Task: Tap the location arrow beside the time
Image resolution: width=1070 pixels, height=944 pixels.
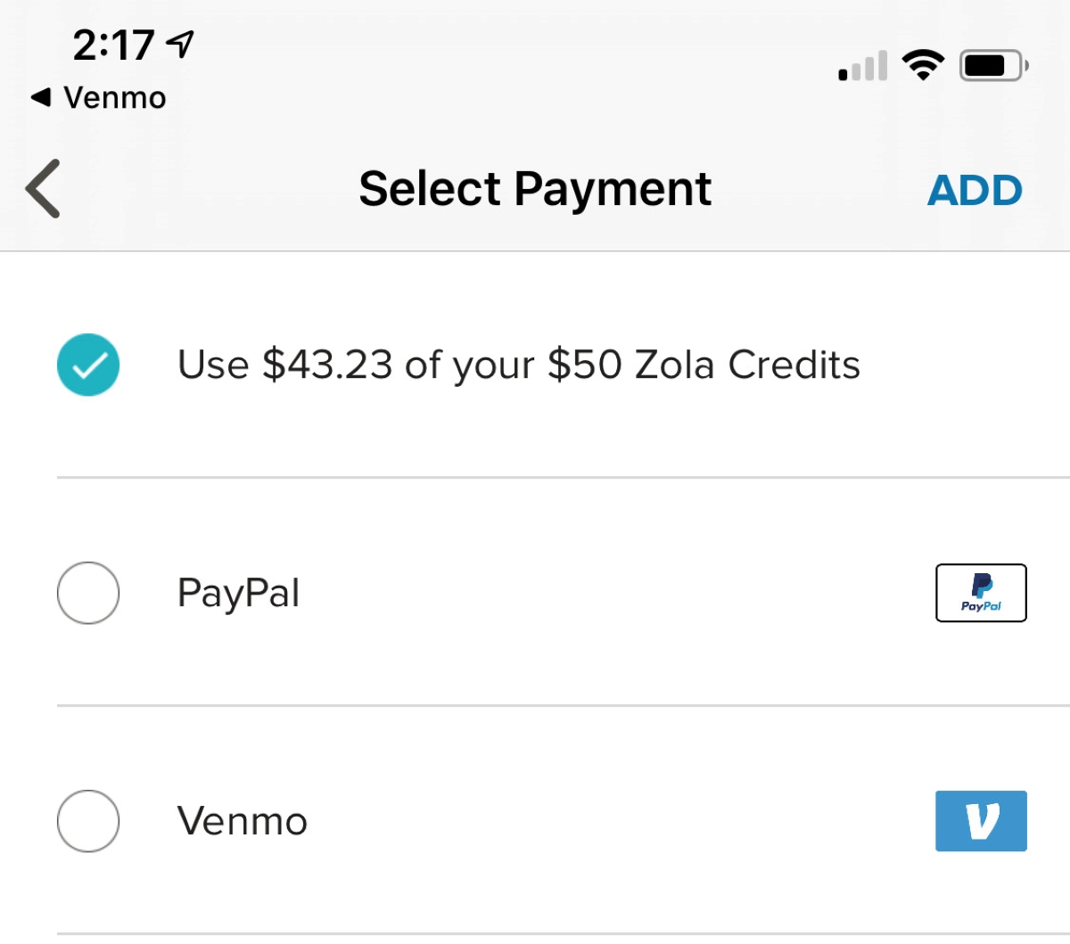Action: pos(181,44)
